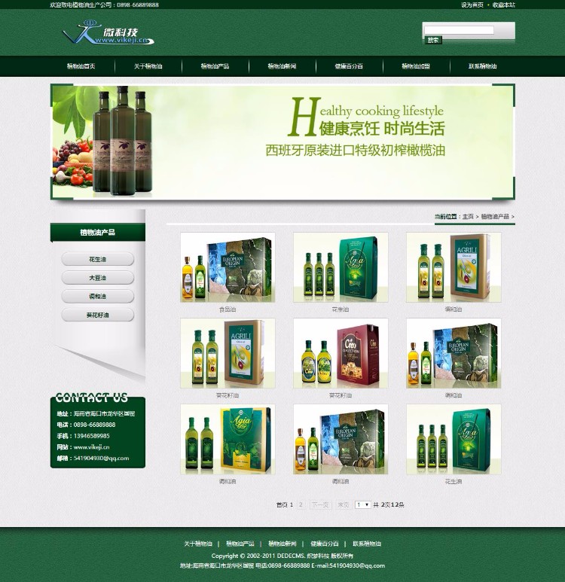The image size is (565, 582).
Task: Open third-row European Origin 调和油 thumbnail
Action: point(341,439)
